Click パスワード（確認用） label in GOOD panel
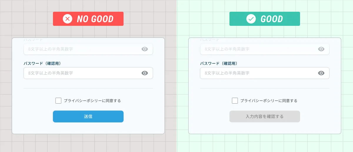 click(x=221, y=63)
